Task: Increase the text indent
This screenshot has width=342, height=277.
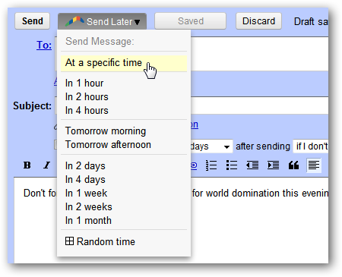Action: [x=273, y=165]
